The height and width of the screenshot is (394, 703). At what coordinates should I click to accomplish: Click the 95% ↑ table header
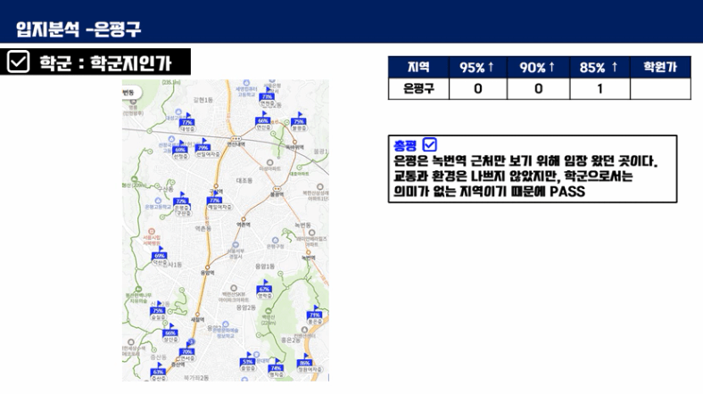(478, 67)
